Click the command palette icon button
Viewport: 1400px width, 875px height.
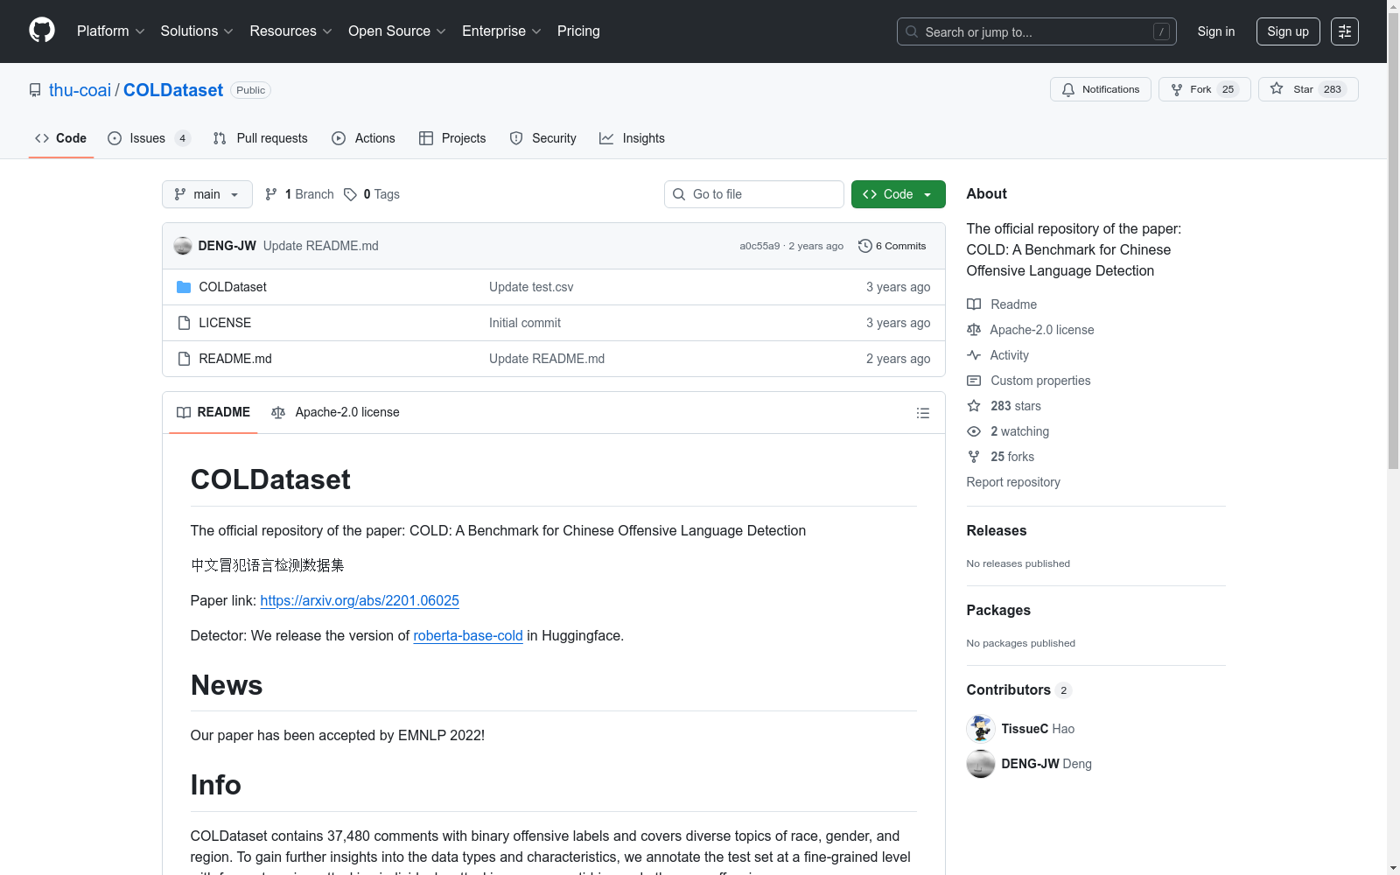click(x=1345, y=31)
